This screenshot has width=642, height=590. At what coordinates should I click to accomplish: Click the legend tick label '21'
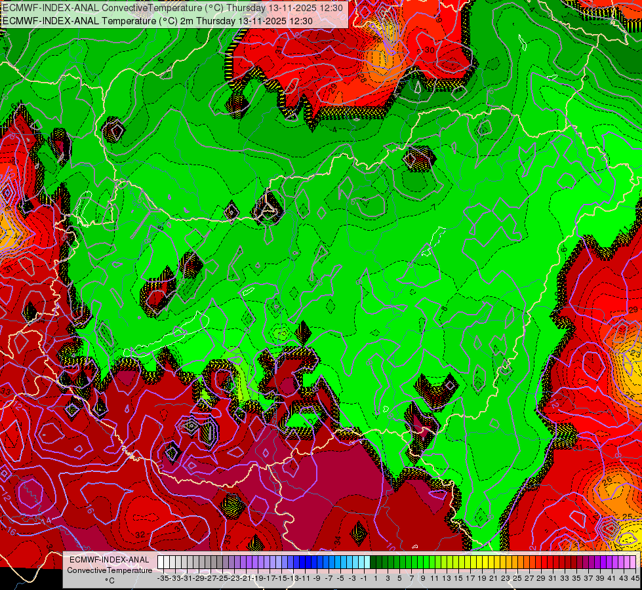coord(494,578)
